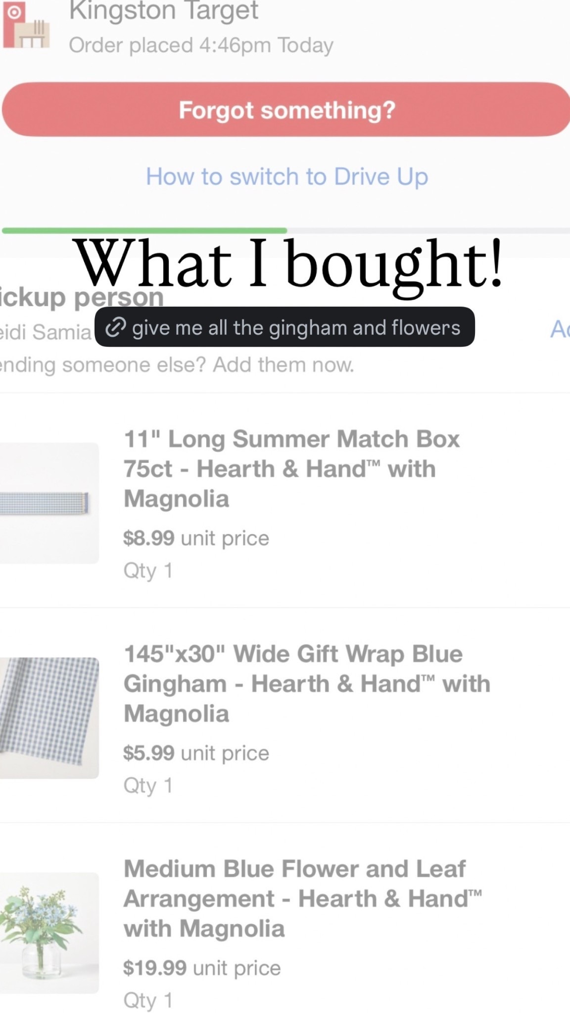Open the Wide Gift Wrap Blue Gingham listing

[x=307, y=683]
